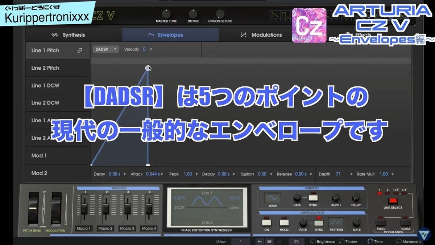Select the envelope peak point handle
435x245 pixels.
pos(148,68)
